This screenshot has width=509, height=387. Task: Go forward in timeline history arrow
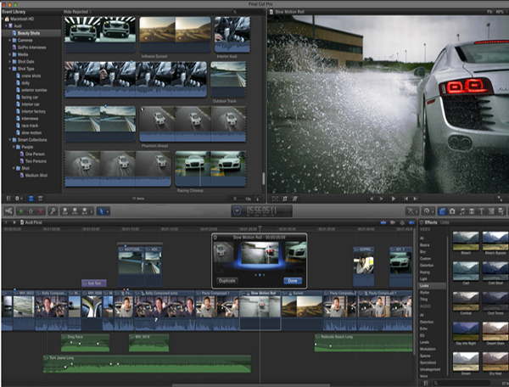pyautogui.click(x=14, y=222)
